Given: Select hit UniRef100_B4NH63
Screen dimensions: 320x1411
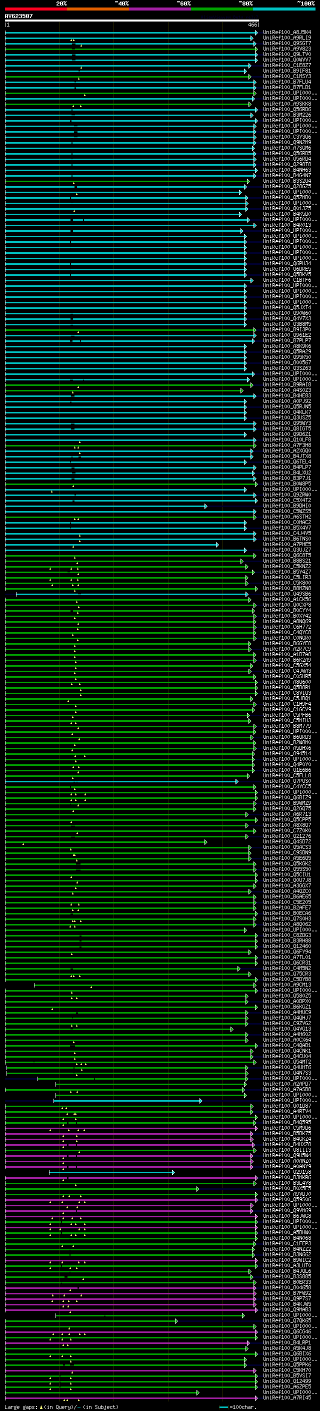Looking at the screenshot, I should tap(287, 170).
